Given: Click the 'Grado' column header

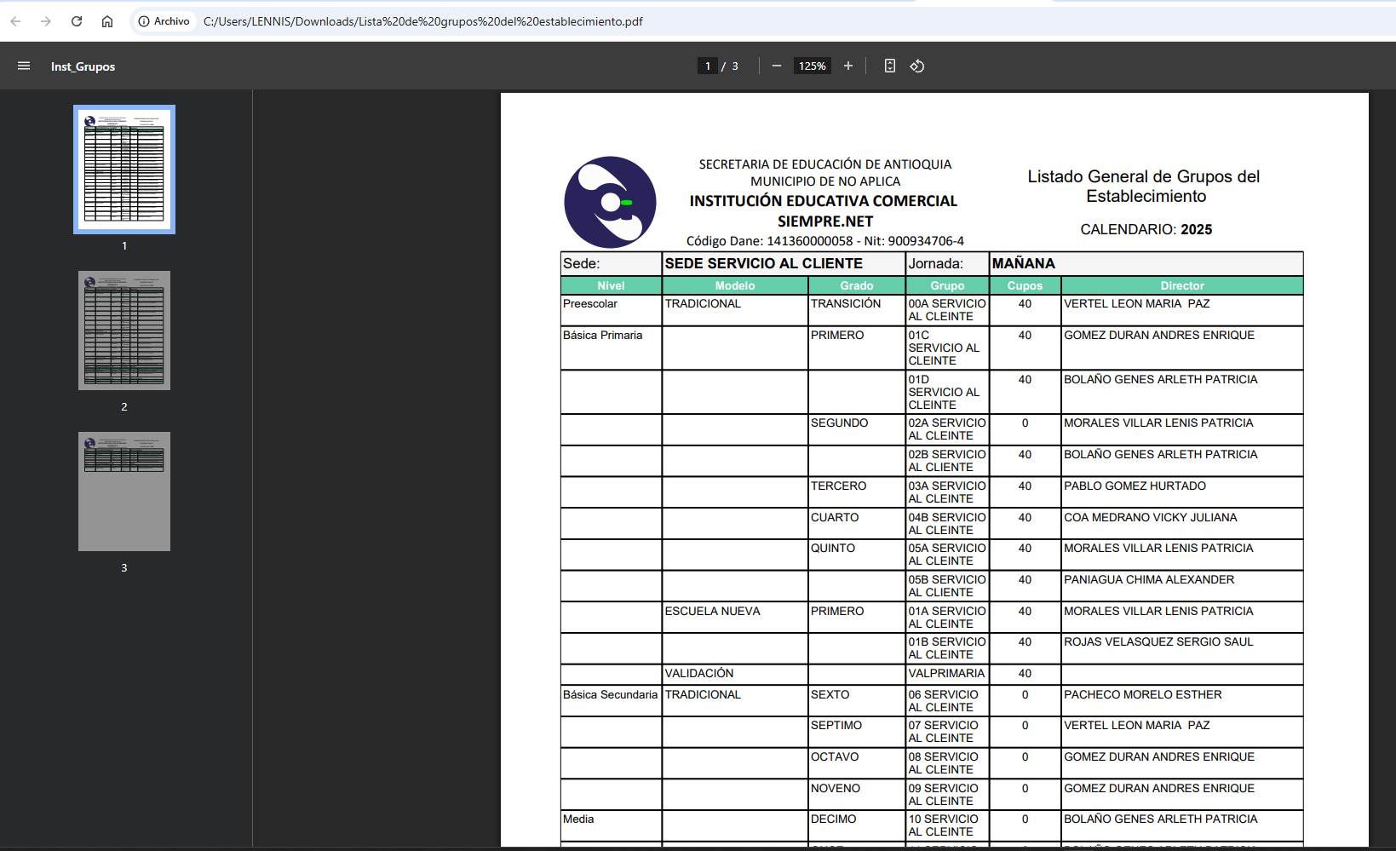Looking at the screenshot, I should tap(857, 285).
